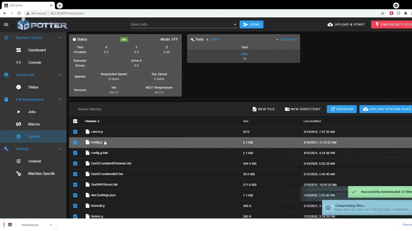Open the Macros page

point(33,124)
